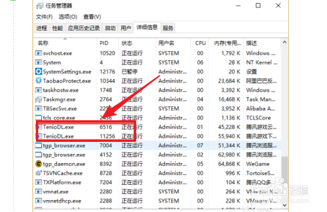Open the 文件(F) menu
327x212 pixels.
[x=44, y=17]
